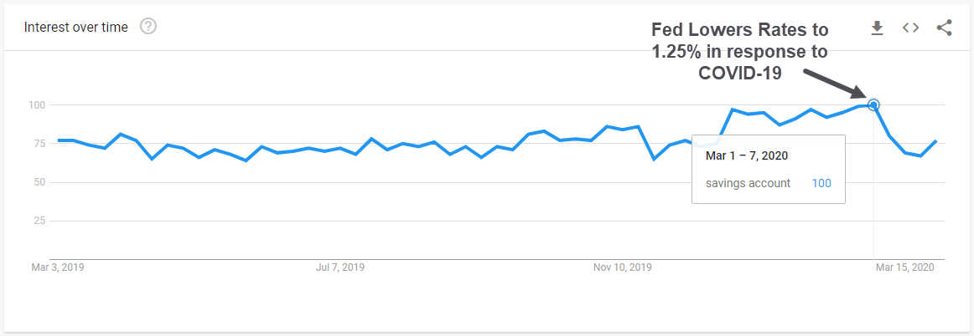The image size is (974, 336).
Task: Download the chart data as CSV
Action: coord(877,28)
